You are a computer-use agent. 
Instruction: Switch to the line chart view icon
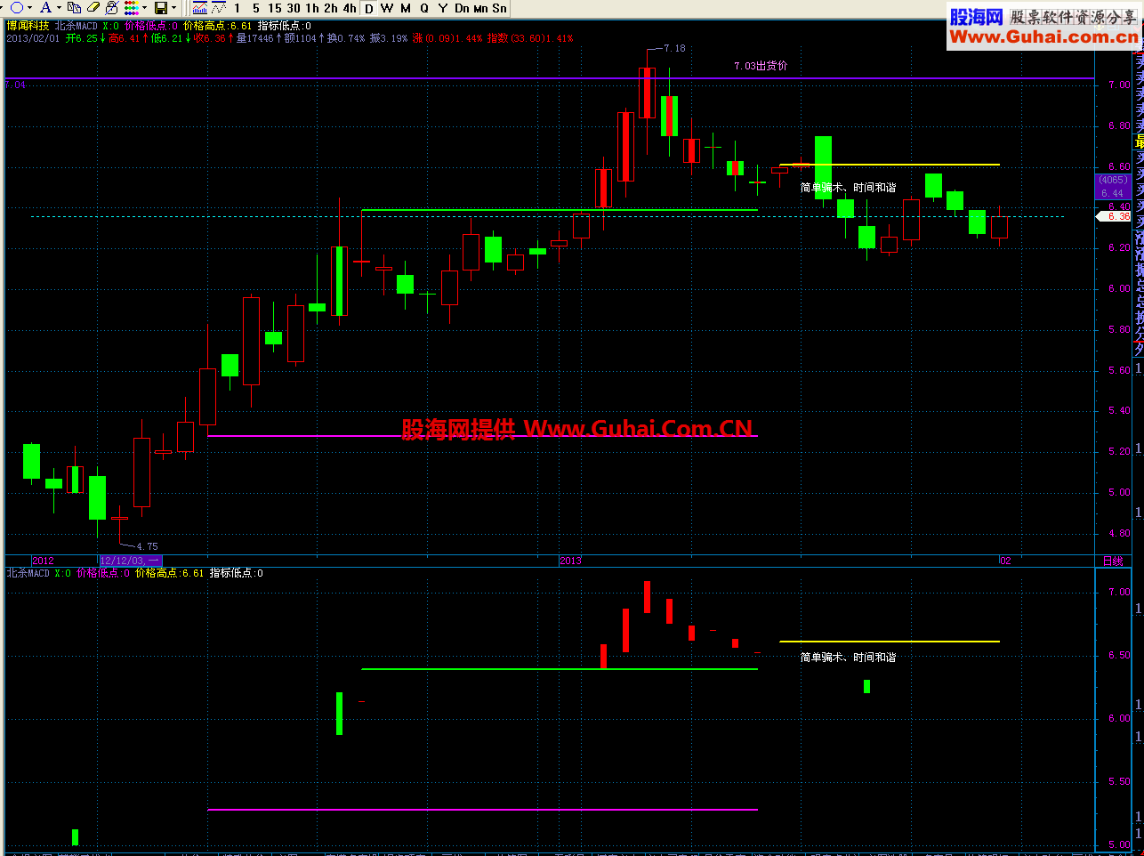pyautogui.click(x=219, y=8)
